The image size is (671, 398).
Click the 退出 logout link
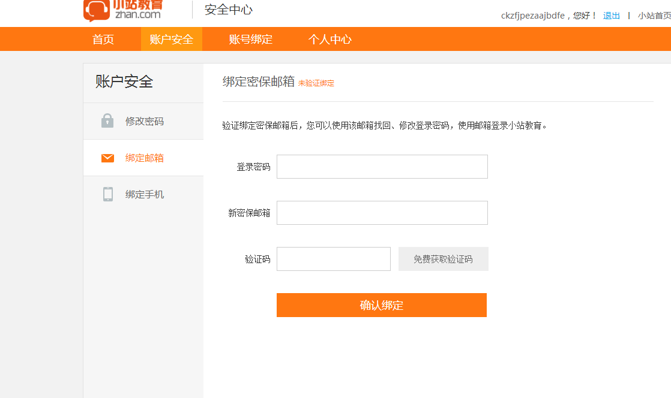coord(611,15)
